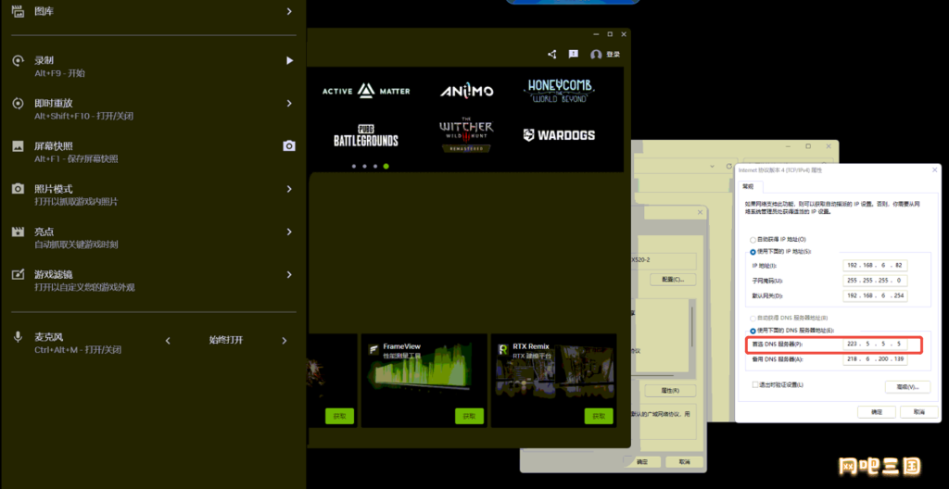Select 自动获得 DNS 服务器地址 radio button
The height and width of the screenshot is (489, 949).
753,318
